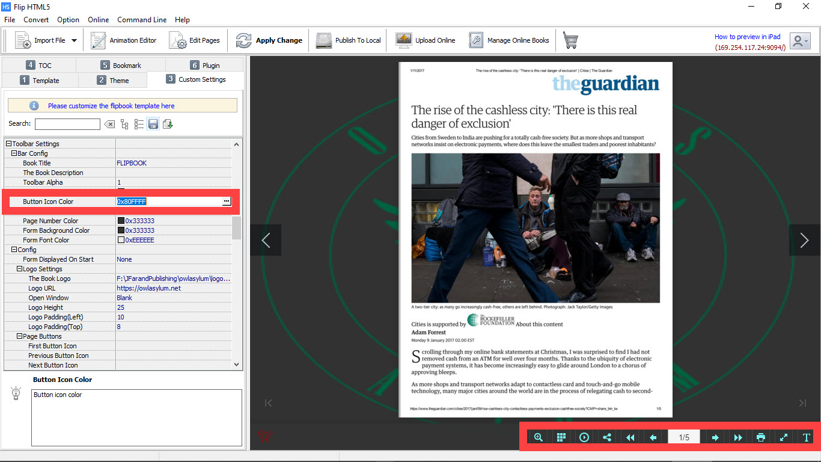Switch to the TOC tab
The width and height of the screenshot is (821, 462).
click(39, 65)
